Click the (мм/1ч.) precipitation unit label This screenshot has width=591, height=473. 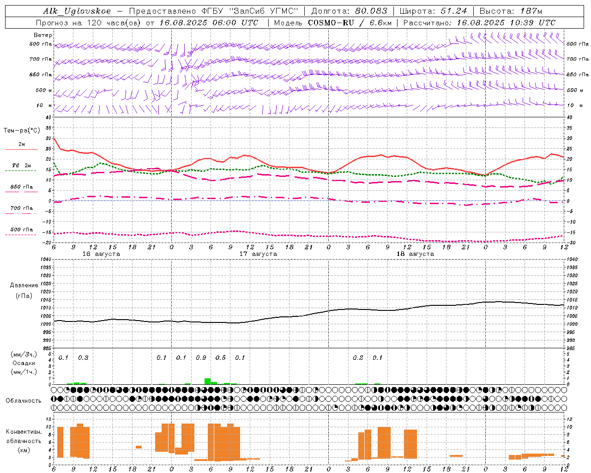(24, 372)
